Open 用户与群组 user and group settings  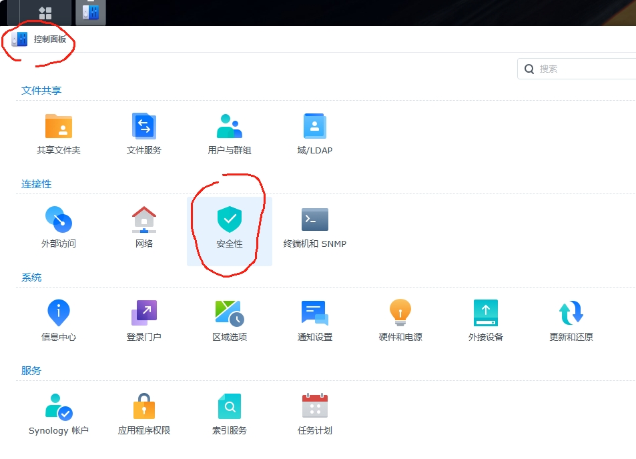(229, 131)
